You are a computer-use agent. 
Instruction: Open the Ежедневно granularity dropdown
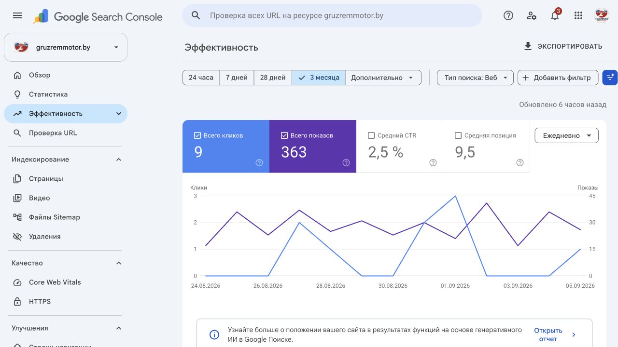pos(566,135)
